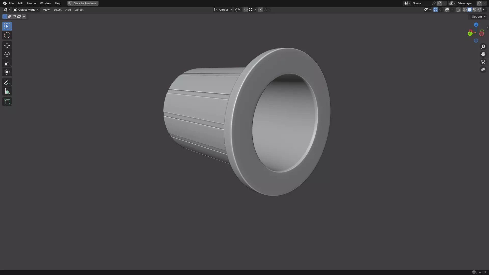Open shading options dropdown arrow
The width and height of the screenshot is (489, 275).
pos(484,10)
